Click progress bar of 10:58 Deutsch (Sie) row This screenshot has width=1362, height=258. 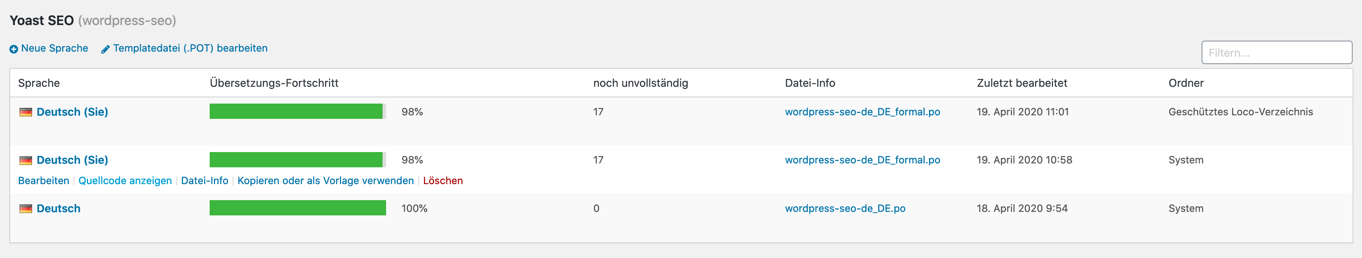tap(298, 159)
